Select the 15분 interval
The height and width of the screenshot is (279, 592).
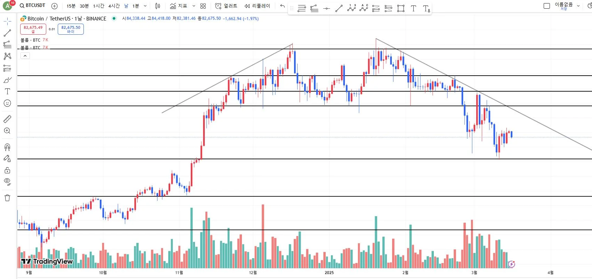71,6
